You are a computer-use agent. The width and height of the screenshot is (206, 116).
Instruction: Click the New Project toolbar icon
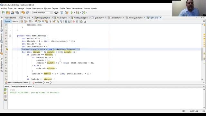[8, 13]
